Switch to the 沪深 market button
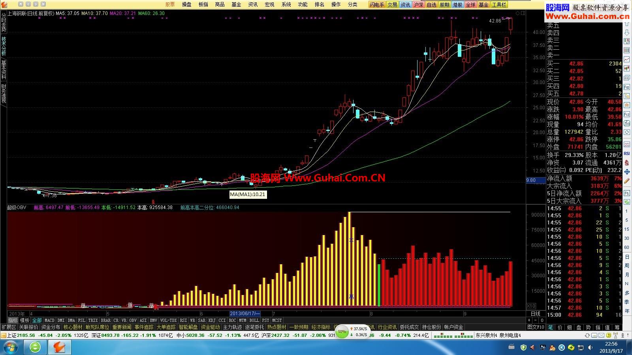 point(418,5)
